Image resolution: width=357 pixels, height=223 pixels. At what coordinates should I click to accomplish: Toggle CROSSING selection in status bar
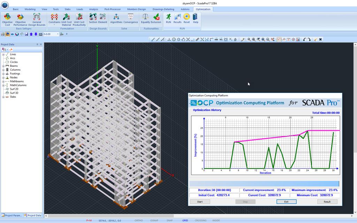coord(200,221)
